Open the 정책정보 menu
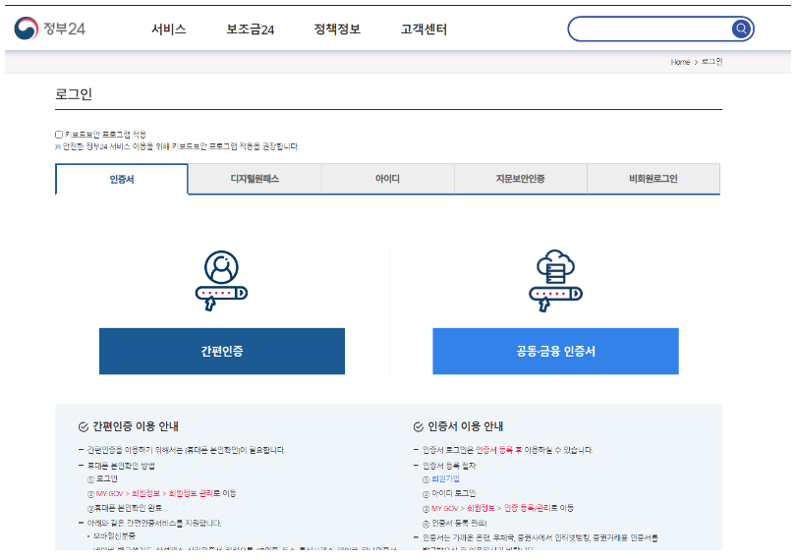This screenshot has height=559, width=796. coord(337,29)
